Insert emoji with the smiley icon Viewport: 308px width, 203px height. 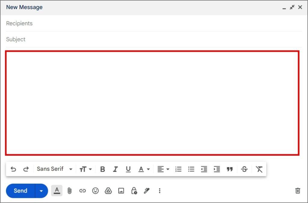click(x=95, y=191)
